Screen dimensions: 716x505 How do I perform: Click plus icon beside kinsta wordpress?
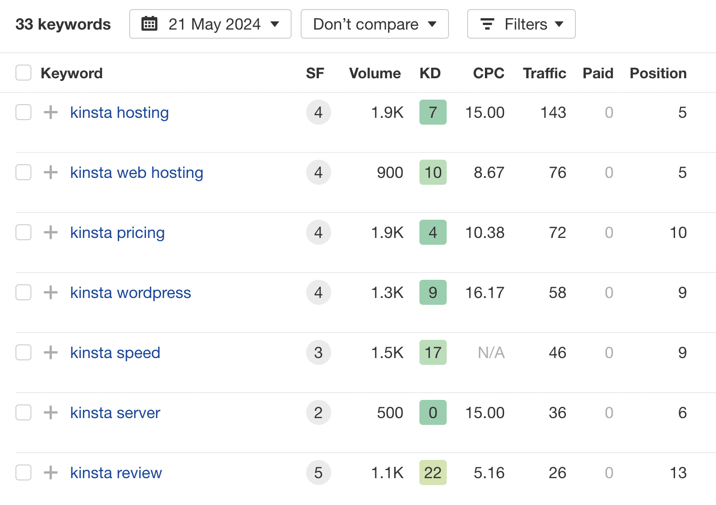coord(50,293)
